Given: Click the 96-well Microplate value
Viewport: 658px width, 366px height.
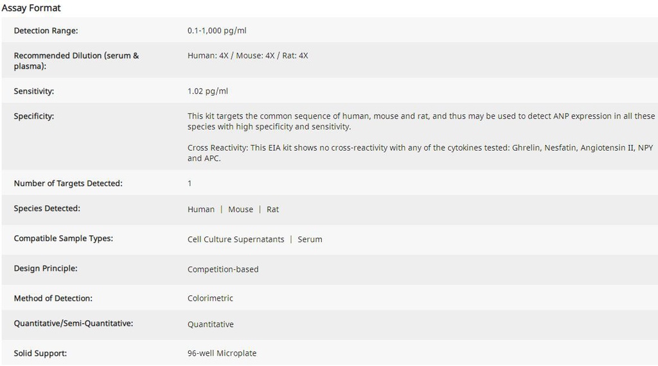Looking at the screenshot, I should coord(222,353).
